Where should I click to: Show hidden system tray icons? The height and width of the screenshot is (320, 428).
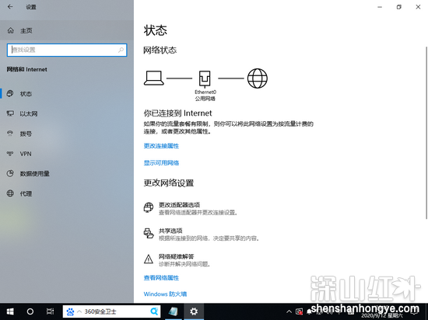point(289,311)
